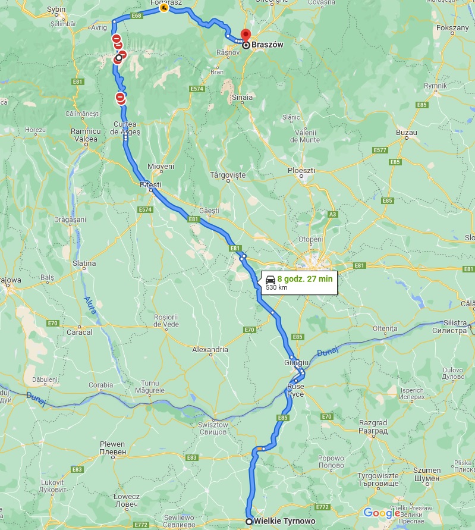Click the orange roadworks icon near Fogarasz
The width and height of the screenshot is (475, 530).
pyautogui.click(x=164, y=8)
